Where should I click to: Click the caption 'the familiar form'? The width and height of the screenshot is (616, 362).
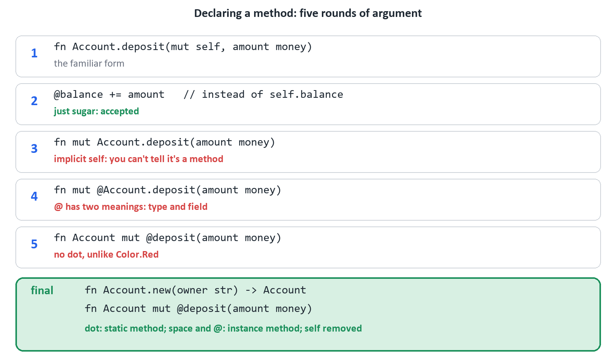89,64
